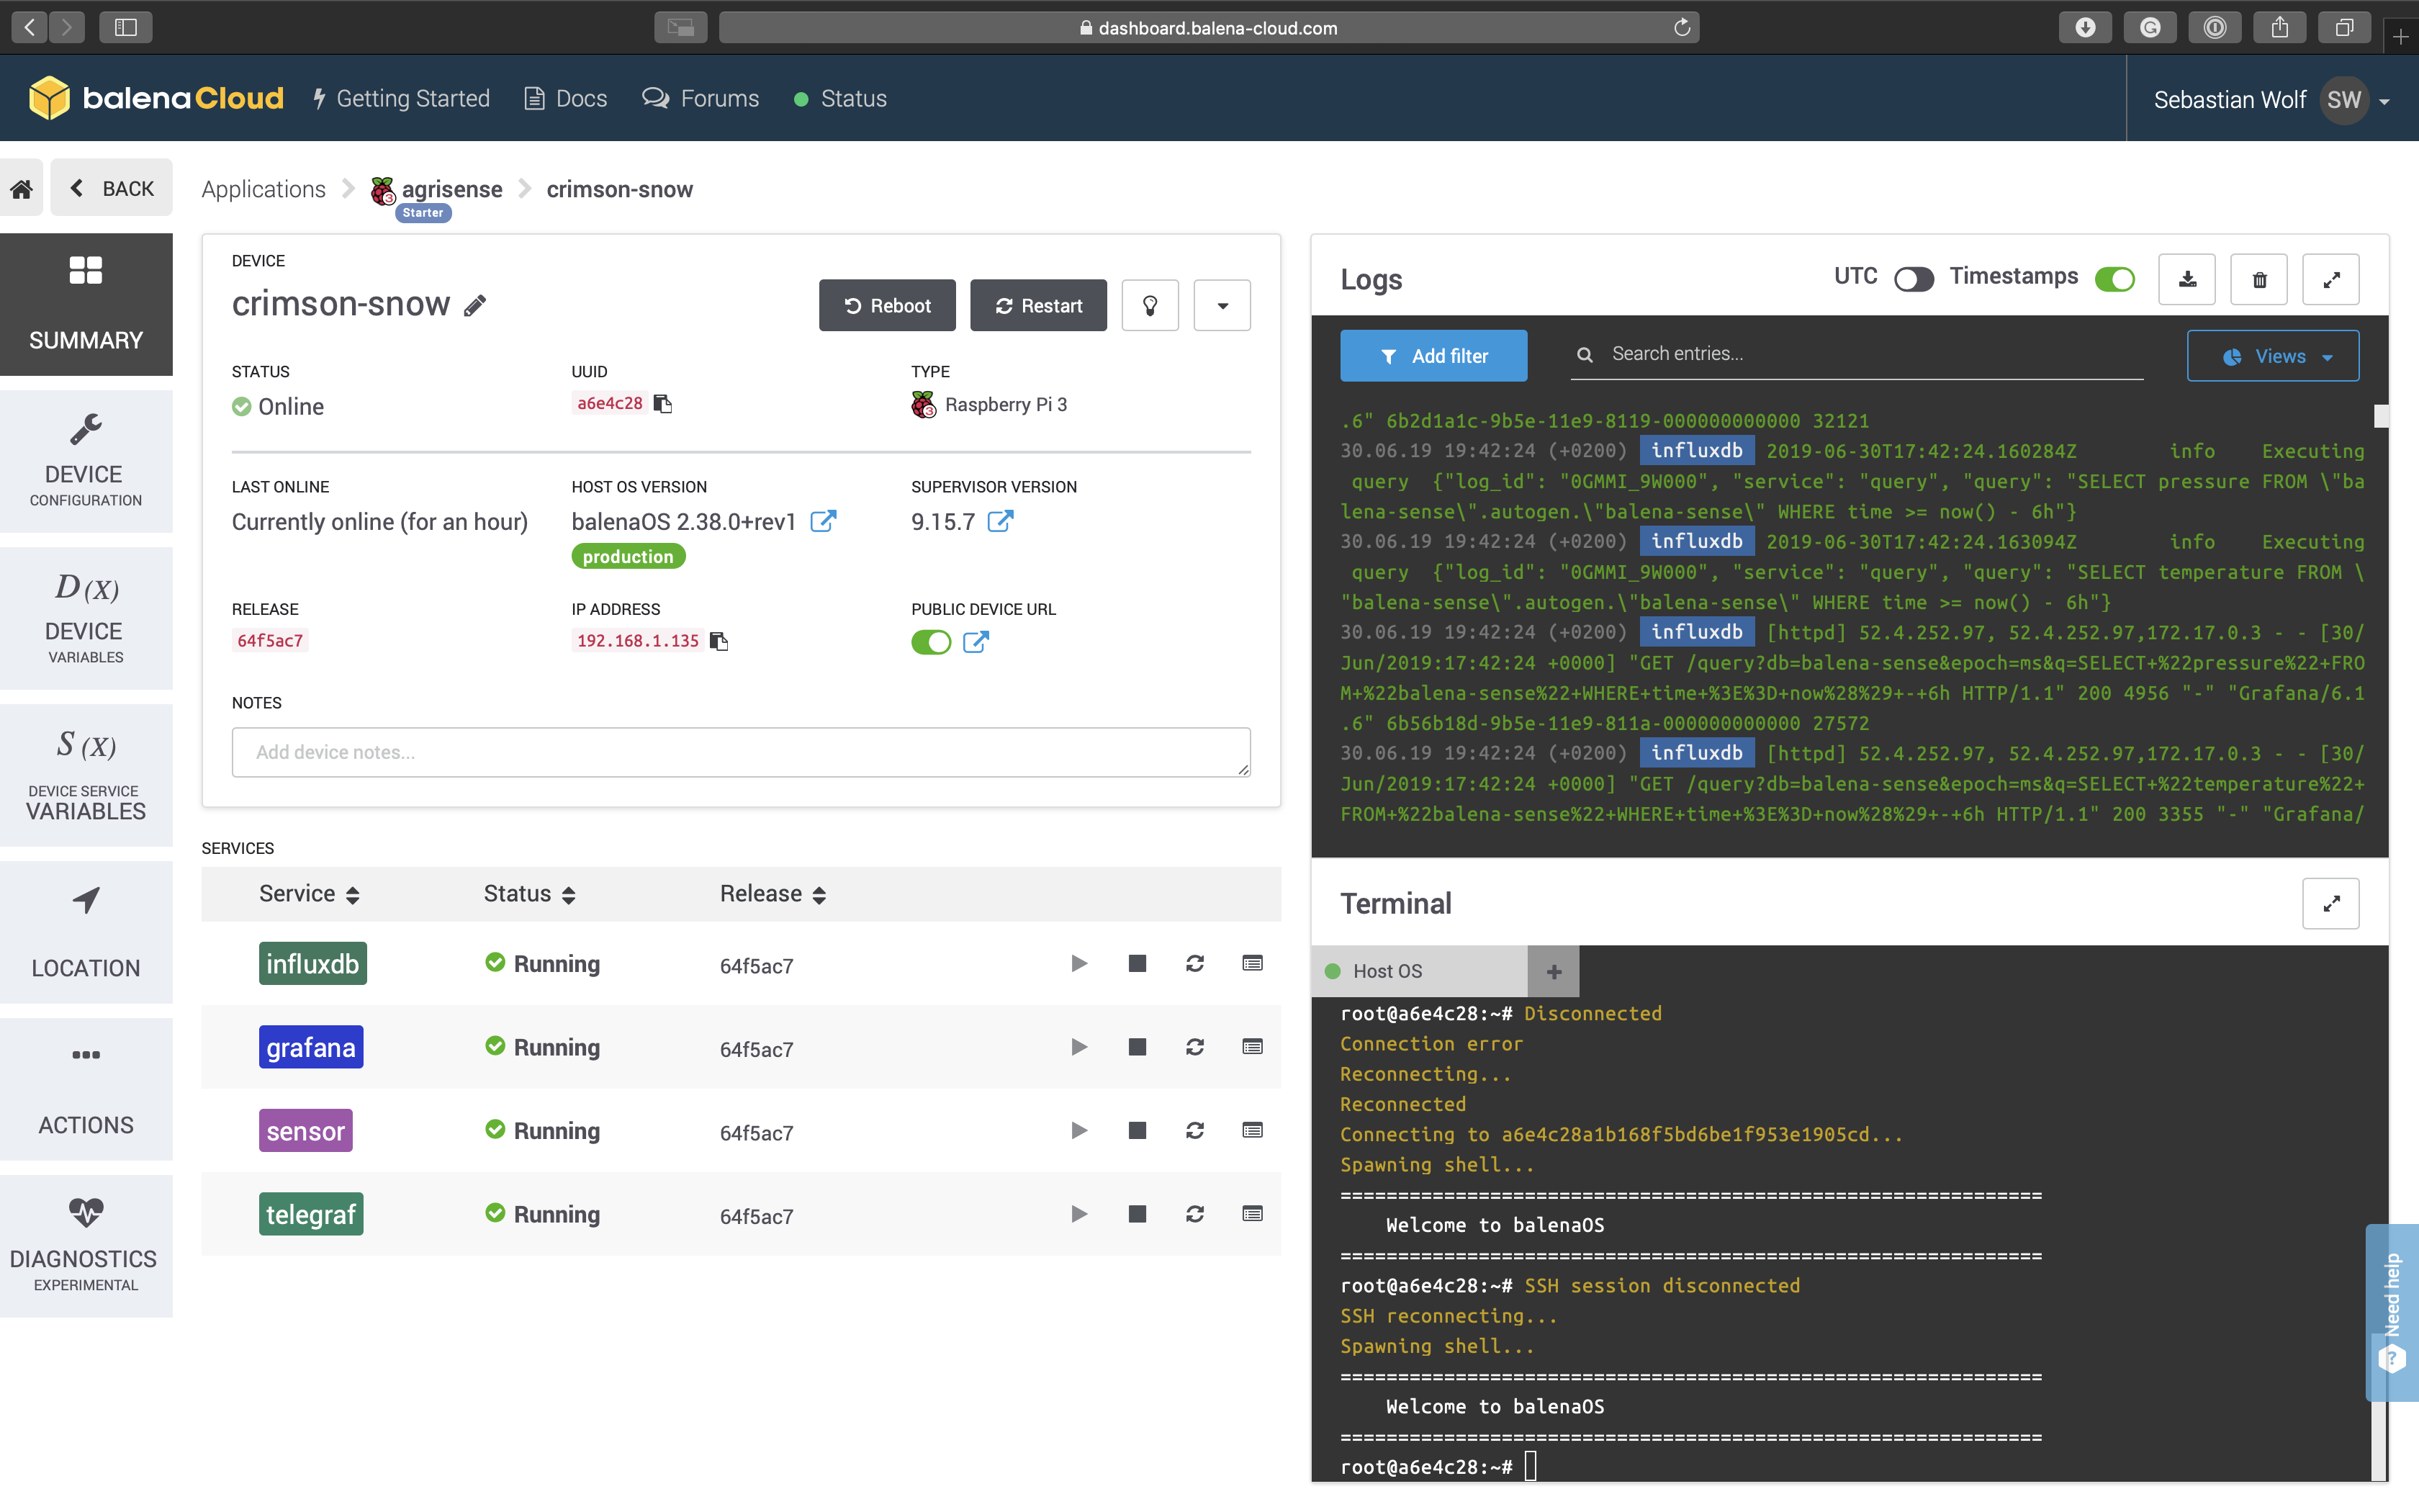Screen dimensions: 2419x1512
Task: Disable the Timestamps toggle
Action: 2114,279
